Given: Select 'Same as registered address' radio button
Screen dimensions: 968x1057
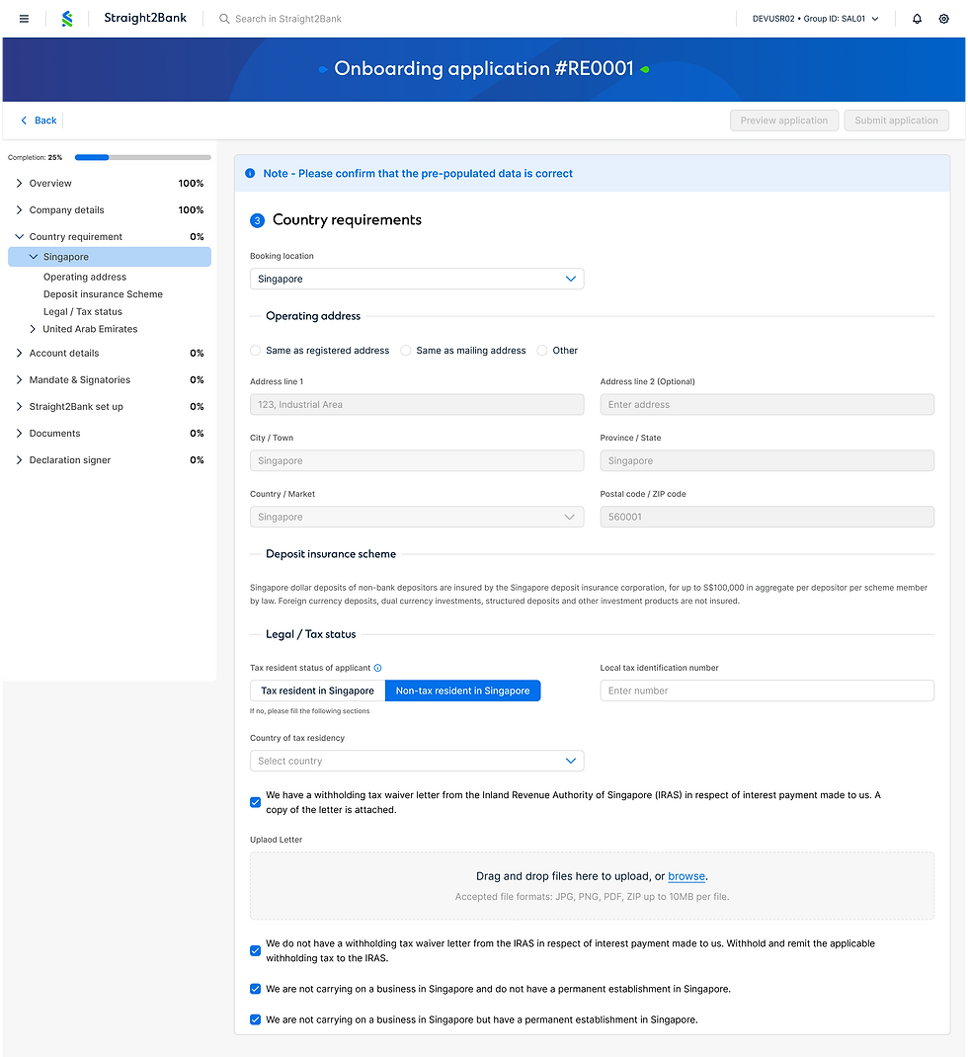Looking at the screenshot, I should pos(256,351).
